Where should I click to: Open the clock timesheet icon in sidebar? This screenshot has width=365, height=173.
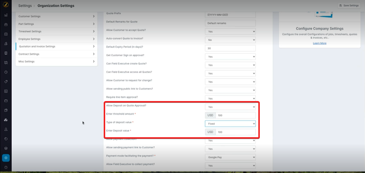pyautogui.click(x=6, y=72)
